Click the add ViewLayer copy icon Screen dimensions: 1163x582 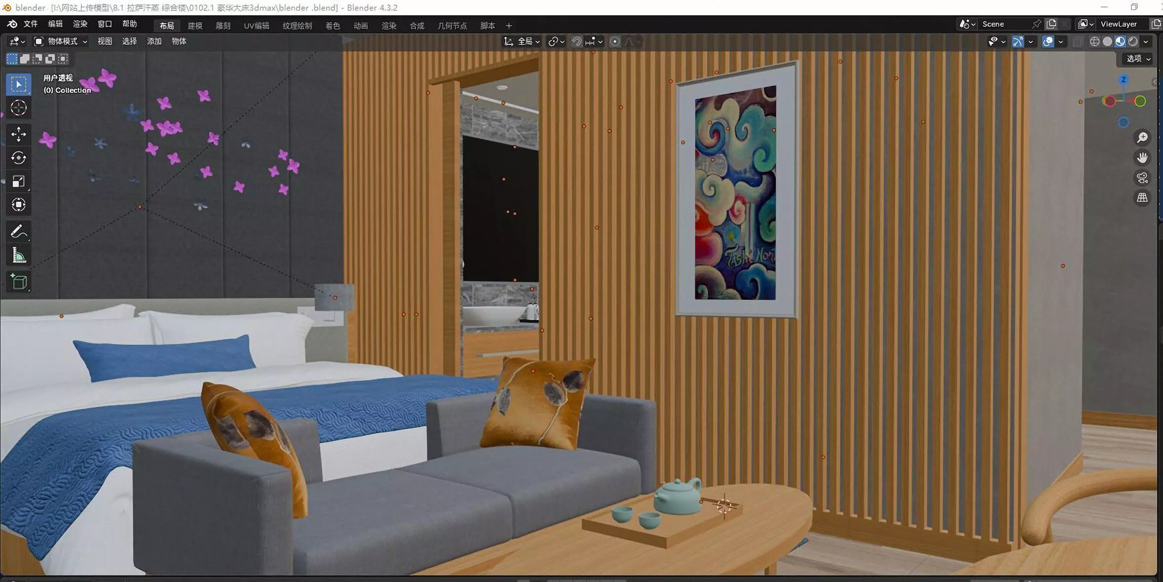pyautogui.click(x=1156, y=24)
